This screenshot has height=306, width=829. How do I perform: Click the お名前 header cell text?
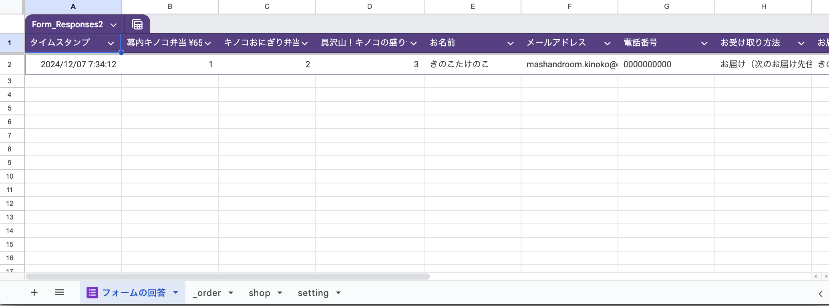pos(443,43)
